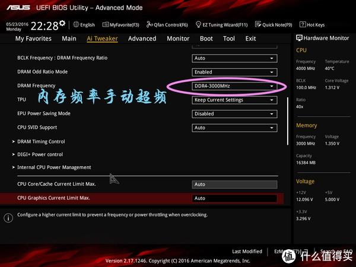
Task: Click the Hardware Monitor panel icon
Action: (x=300, y=38)
